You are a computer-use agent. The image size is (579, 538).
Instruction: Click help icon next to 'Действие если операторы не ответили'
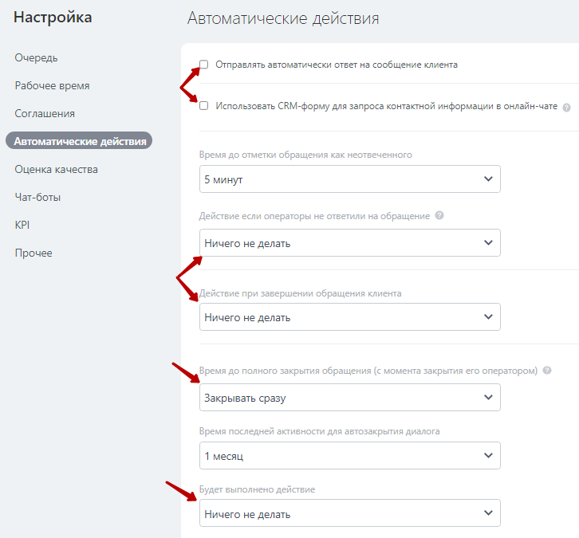pos(439,216)
